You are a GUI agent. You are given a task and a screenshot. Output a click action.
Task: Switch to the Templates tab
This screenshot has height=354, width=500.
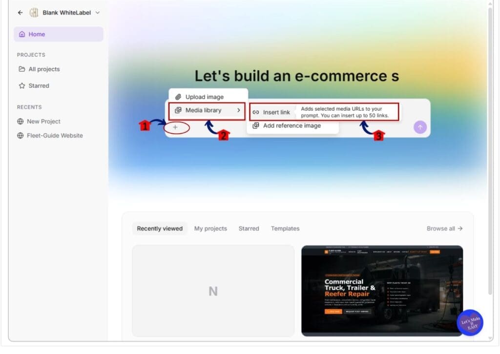point(285,229)
